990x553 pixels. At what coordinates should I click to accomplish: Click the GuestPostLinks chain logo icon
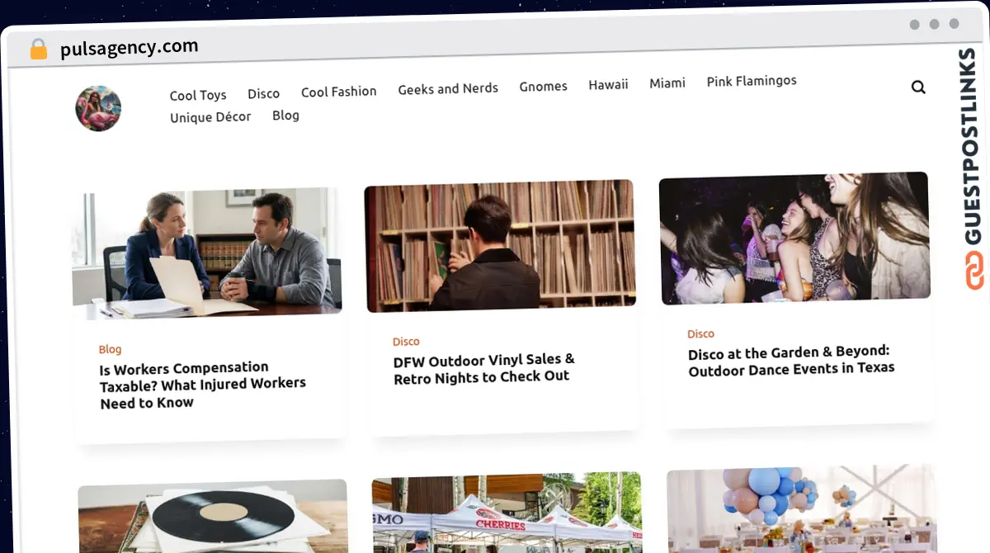[x=974, y=270]
